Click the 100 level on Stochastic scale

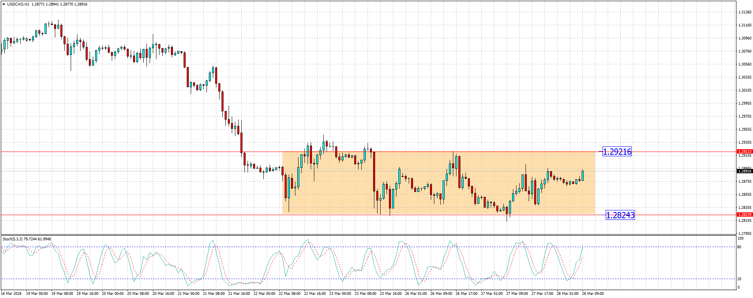coord(740,238)
